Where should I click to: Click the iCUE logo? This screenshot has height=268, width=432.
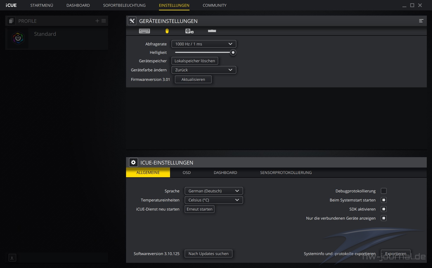[11, 5]
